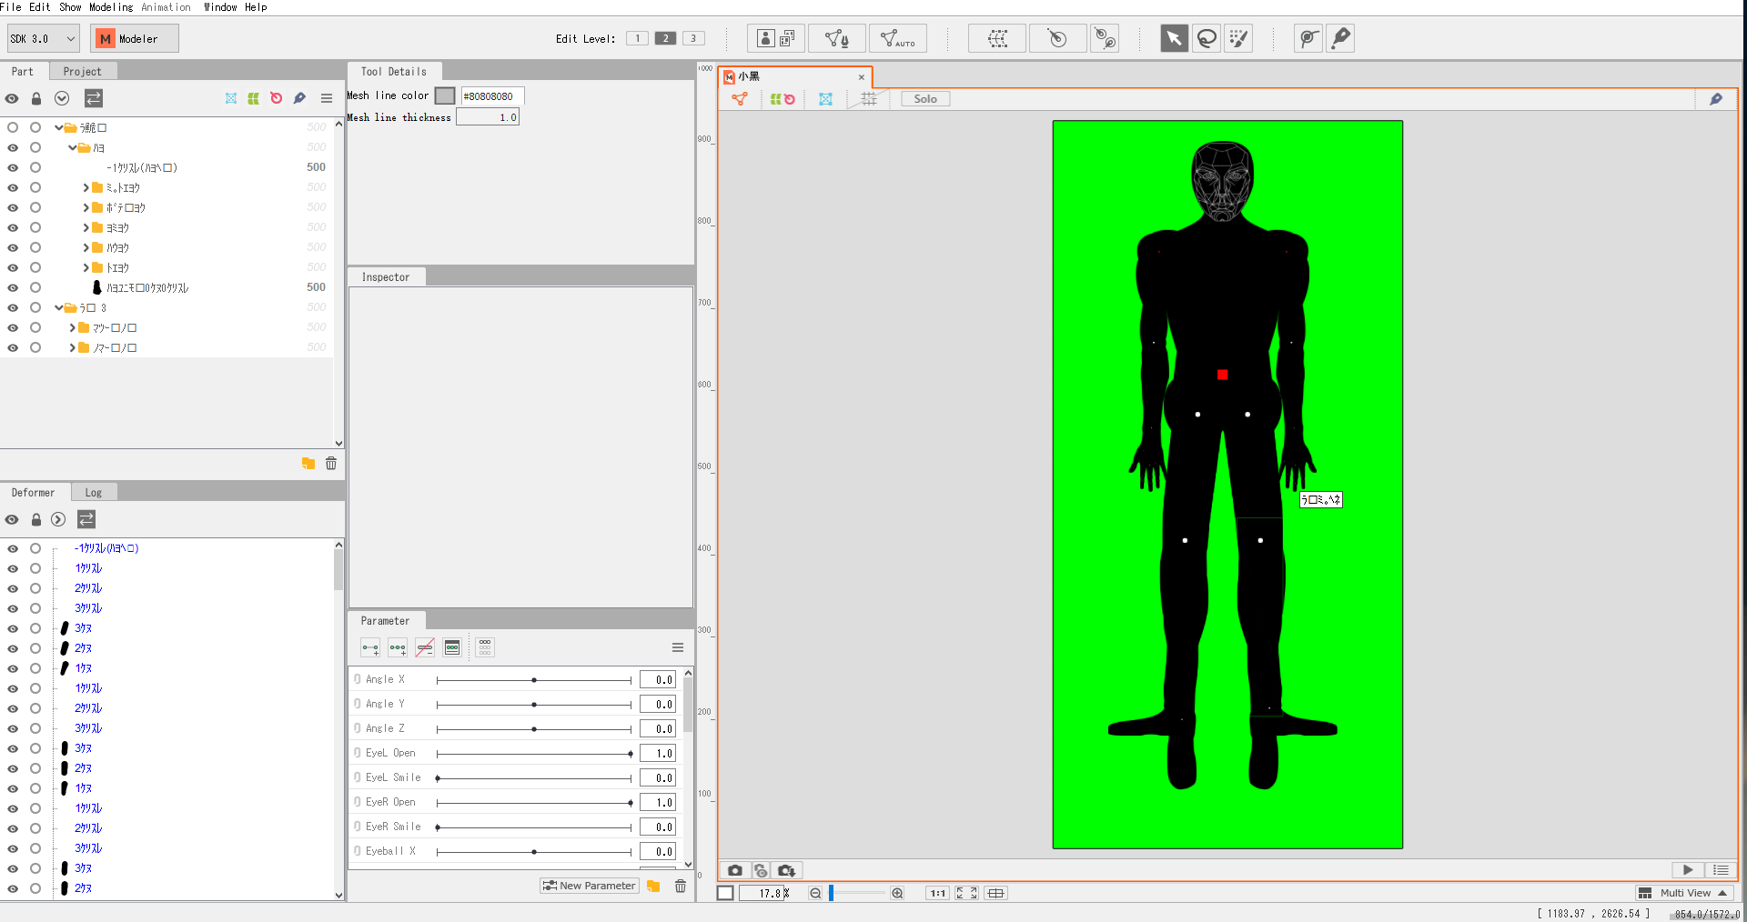Hide the first part row in tree

13,127
